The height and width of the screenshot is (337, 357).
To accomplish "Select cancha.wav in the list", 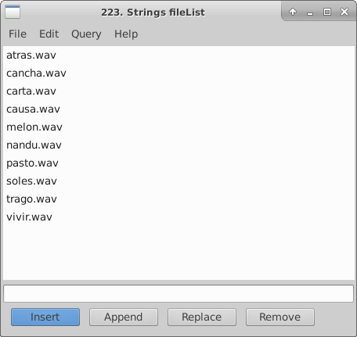I will tap(178, 73).
